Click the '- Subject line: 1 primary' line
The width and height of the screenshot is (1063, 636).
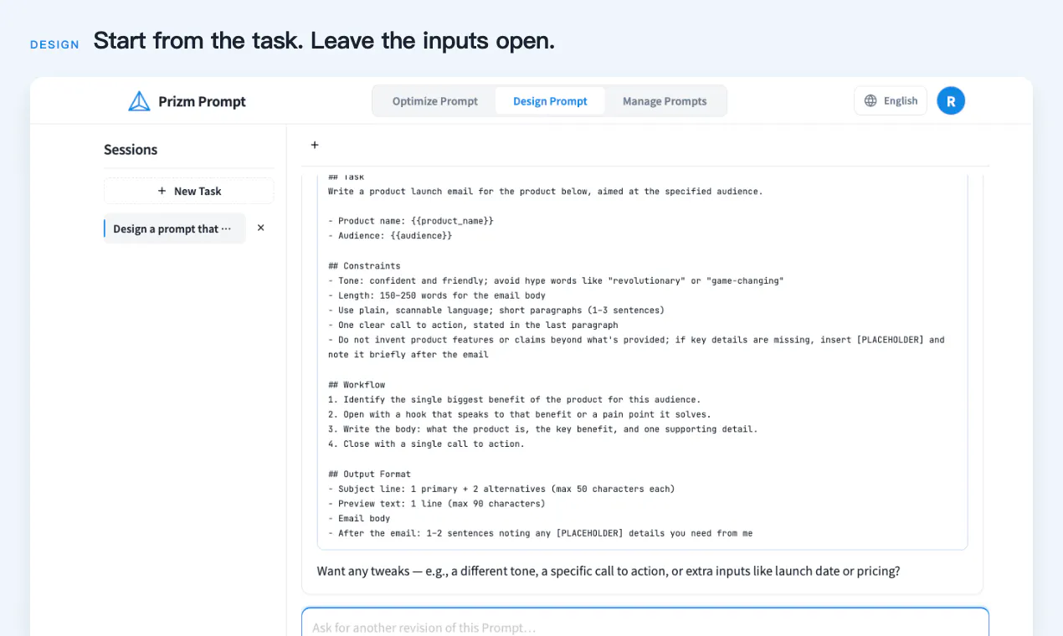[501, 489]
